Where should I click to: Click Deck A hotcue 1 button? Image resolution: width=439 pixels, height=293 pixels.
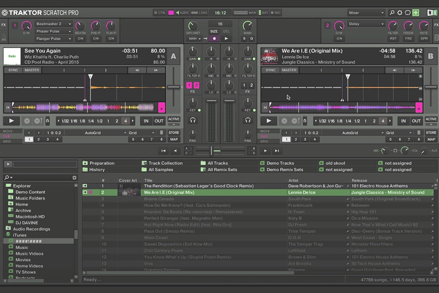tap(29, 139)
